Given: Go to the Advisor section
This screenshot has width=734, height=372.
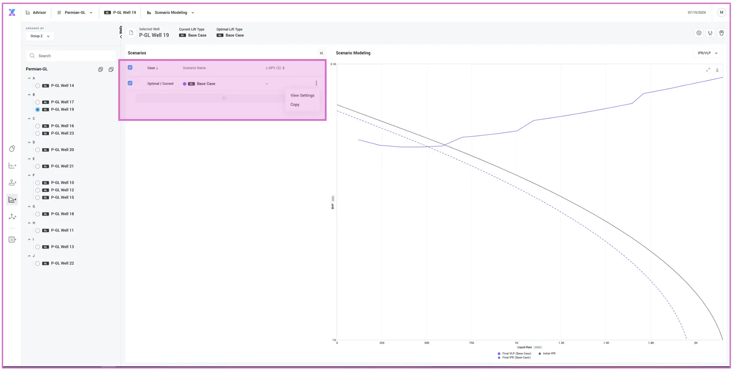Looking at the screenshot, I should coord(36,13).
